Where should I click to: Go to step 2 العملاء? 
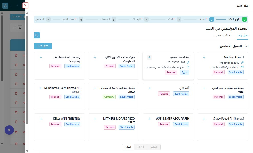206,19
